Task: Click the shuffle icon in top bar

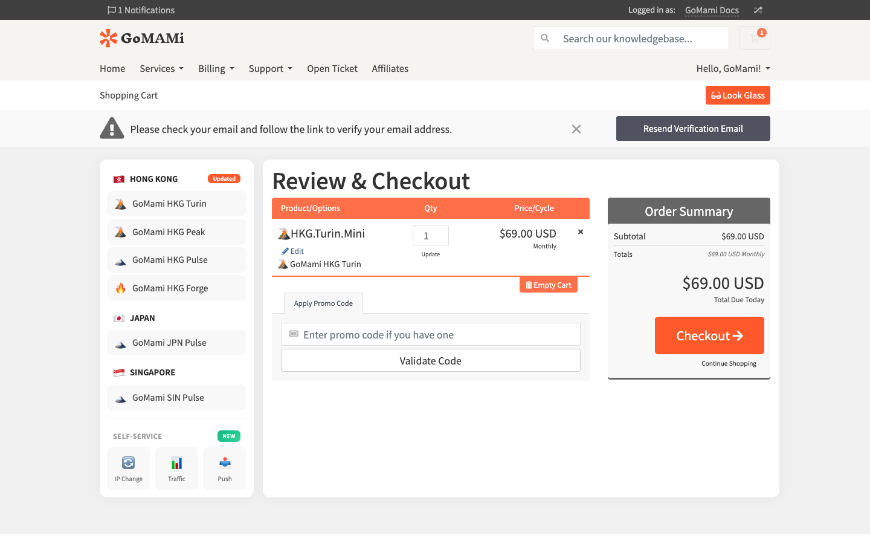Action: (758, 10)
